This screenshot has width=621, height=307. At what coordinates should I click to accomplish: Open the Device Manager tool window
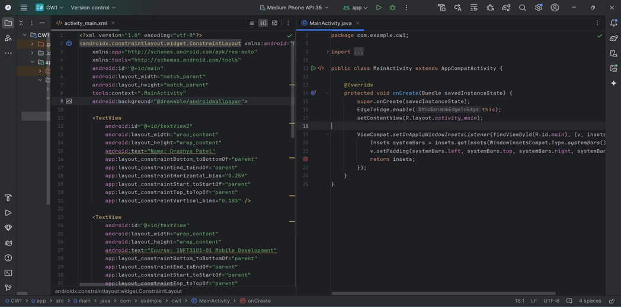pyautogui.click(x=613, y=53)
